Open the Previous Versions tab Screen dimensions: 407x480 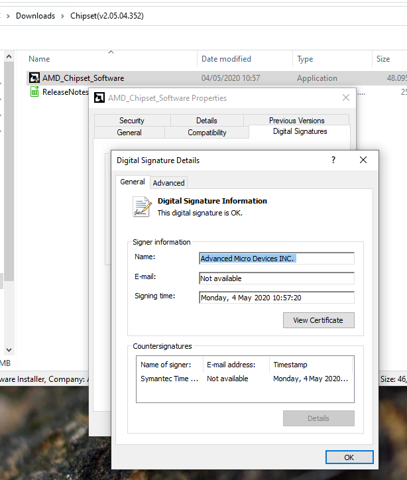click(296, 120)
